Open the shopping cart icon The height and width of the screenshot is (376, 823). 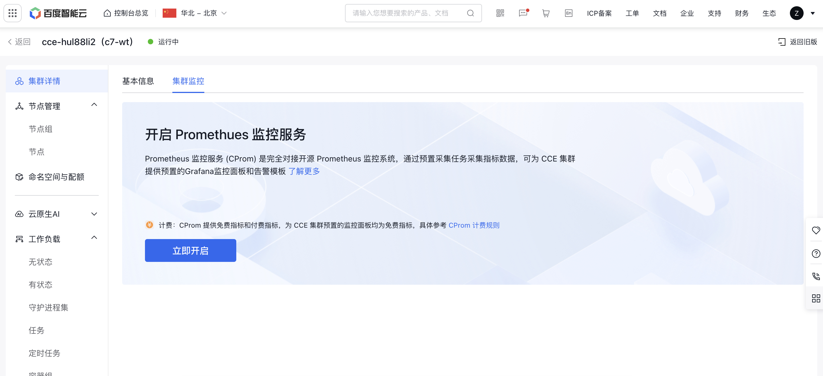click(x=546, y=13)
